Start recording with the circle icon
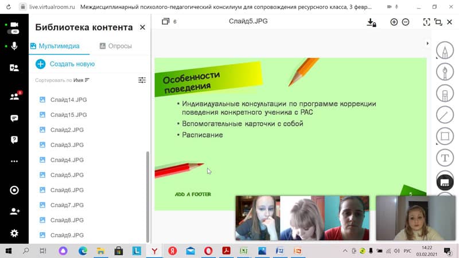This screenshot has height=258, width=459. pos(14,190)
